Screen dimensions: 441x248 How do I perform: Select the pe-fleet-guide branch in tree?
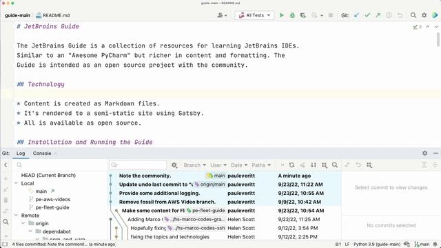point(52,207)
